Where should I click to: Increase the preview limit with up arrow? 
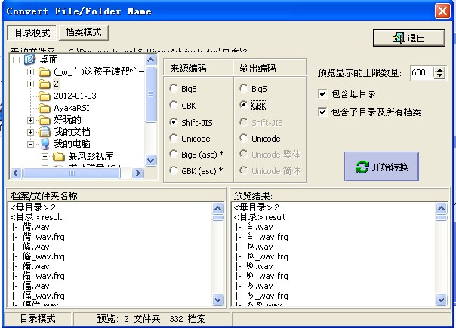(440, 69)
